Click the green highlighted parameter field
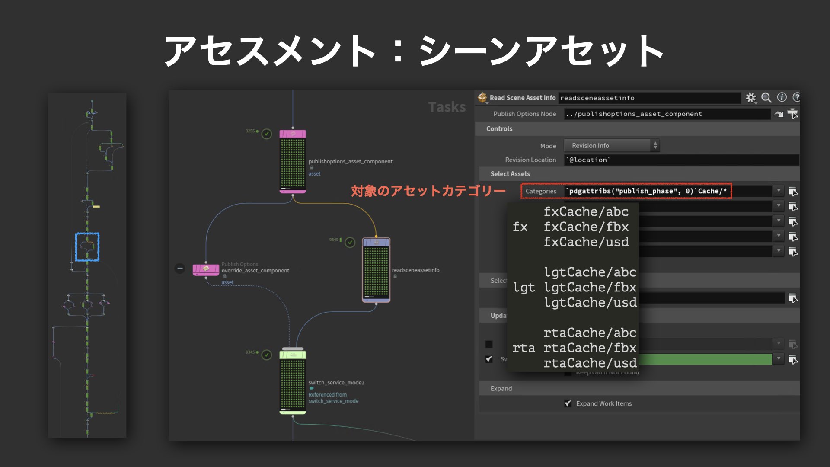The height and width of the screenshot is (467, 830). point(705,359)
